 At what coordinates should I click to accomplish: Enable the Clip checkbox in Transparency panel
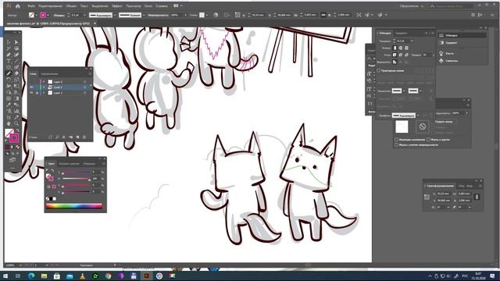434,127
